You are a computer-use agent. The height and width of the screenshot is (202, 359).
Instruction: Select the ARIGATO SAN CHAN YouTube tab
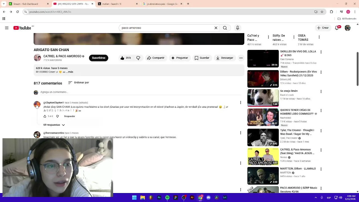pos(73,4)
